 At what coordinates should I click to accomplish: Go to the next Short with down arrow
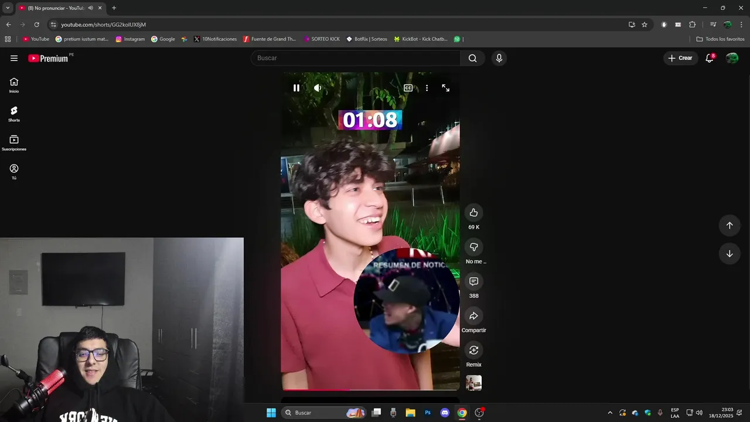pos(729,254)
